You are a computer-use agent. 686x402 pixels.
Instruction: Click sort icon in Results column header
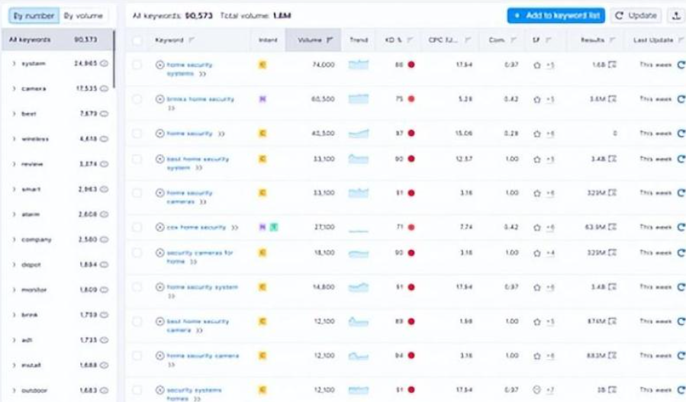(612, 40)
